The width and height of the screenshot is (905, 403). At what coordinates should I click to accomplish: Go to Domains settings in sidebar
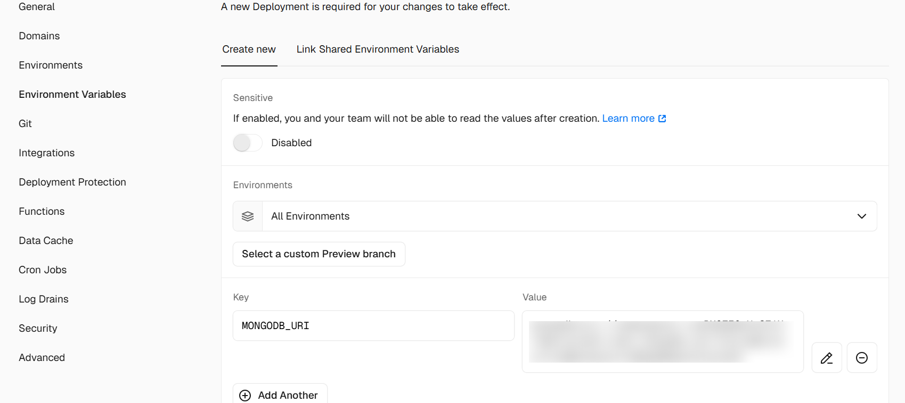pos(39,36)
